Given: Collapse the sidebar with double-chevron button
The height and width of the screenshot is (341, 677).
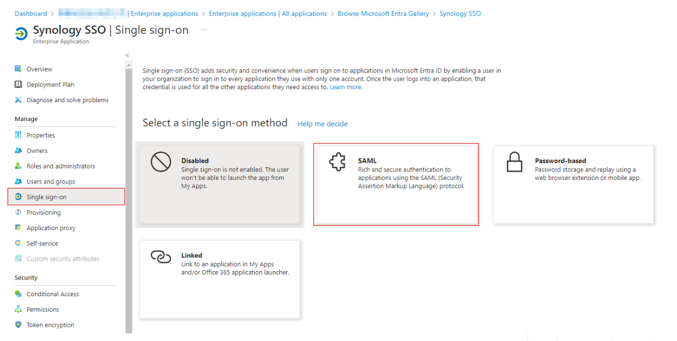Looking at the screenshot, I should (x=127, y=55).
